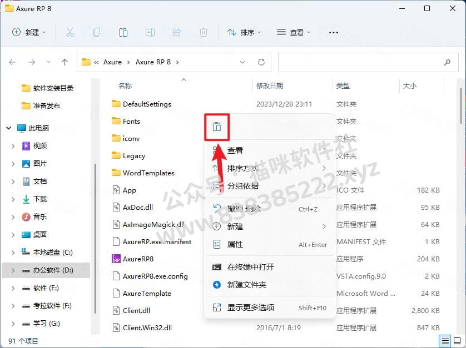Go back with the left arrow
The height and width of the screenshot is (348, 466).
coord(12,62)
